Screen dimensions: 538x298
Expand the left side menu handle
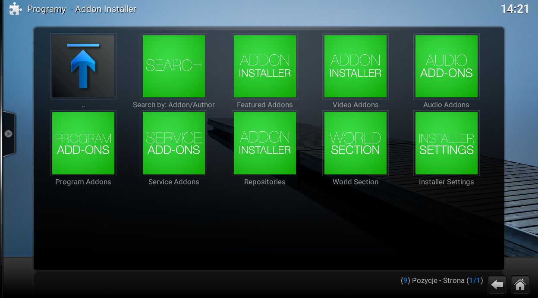[x=8, y=134]
